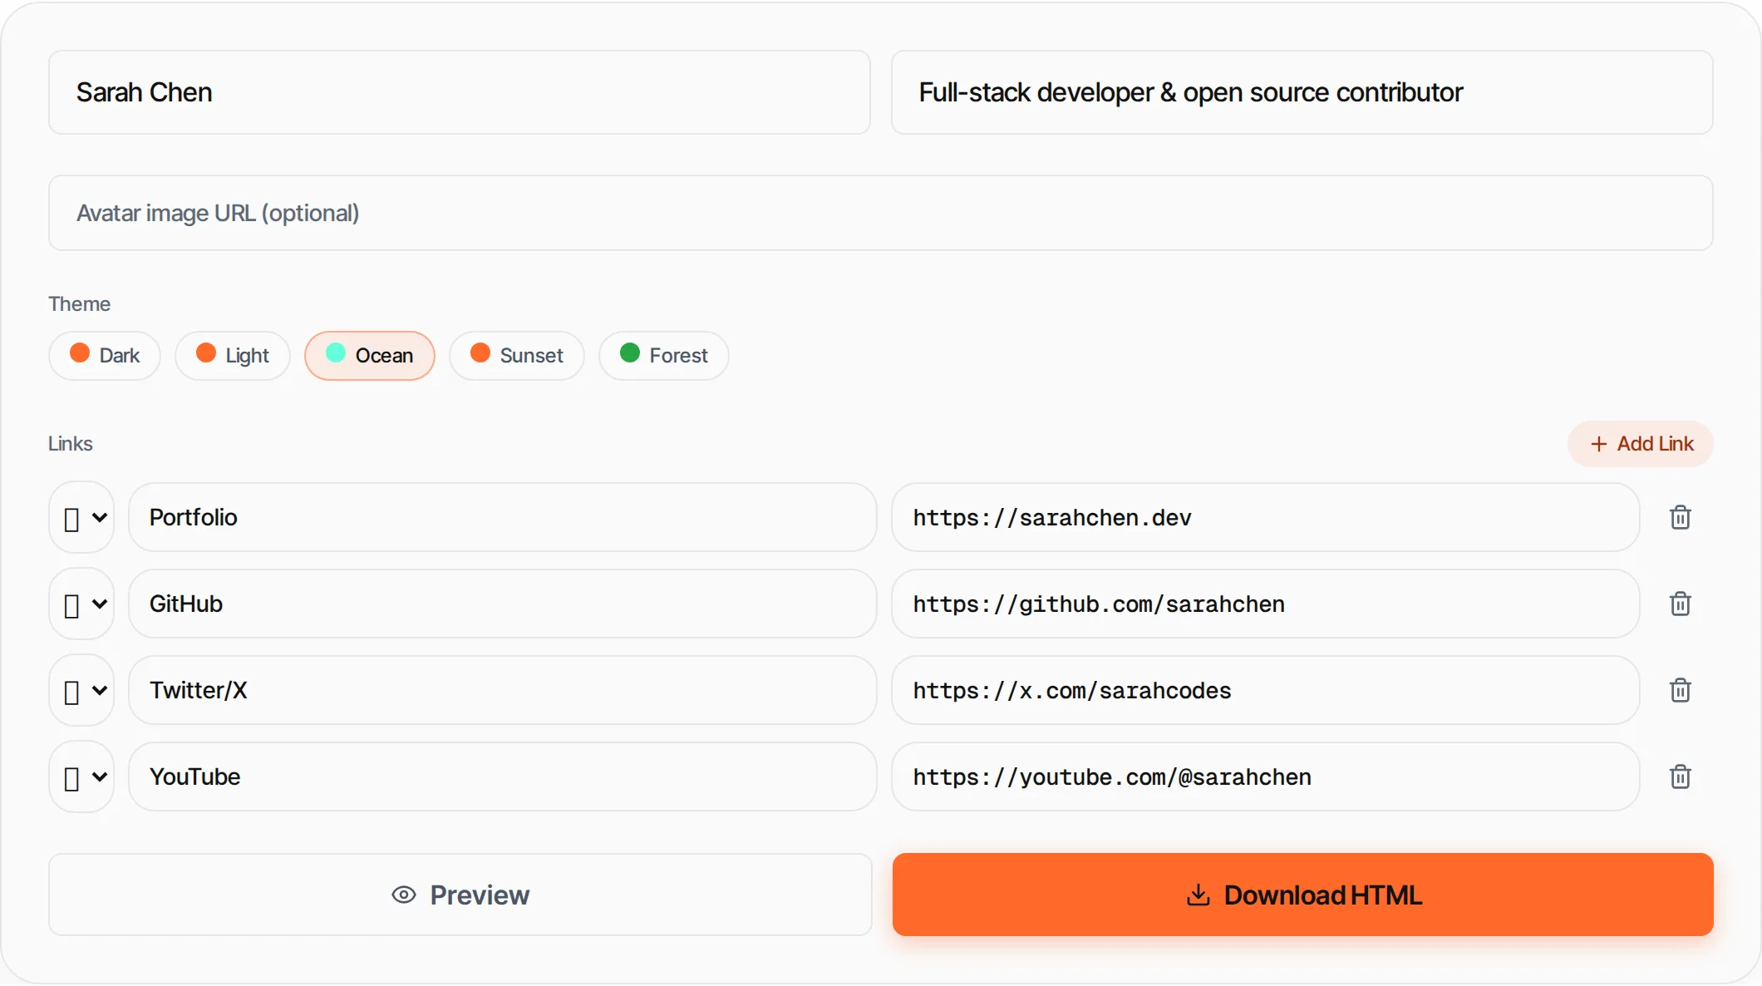Preview the generated page

(x=460, y=895)
